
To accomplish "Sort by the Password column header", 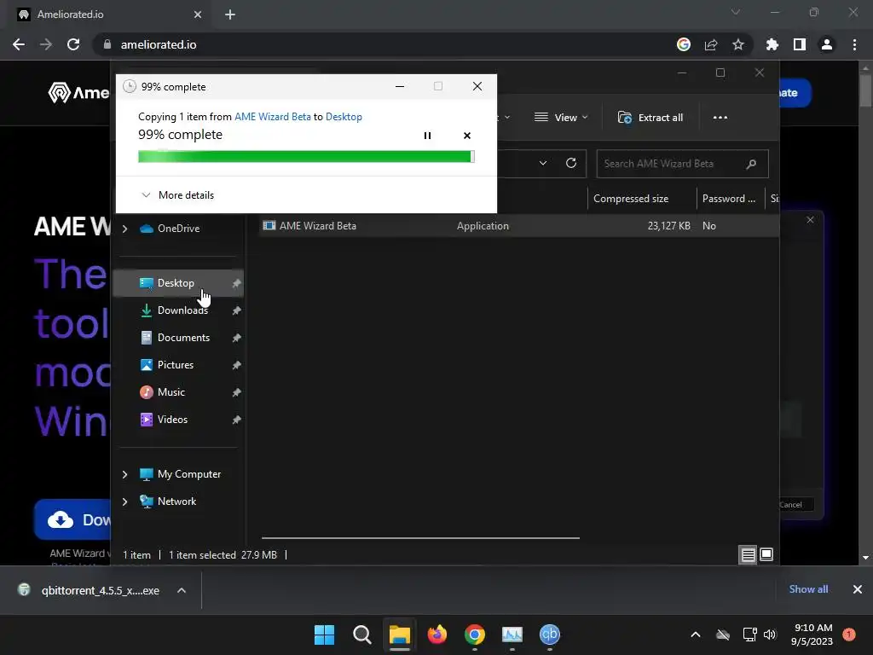I will (x=731, y=198).
